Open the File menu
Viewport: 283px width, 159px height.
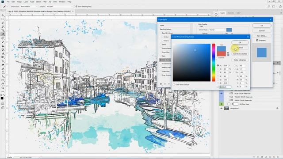(x=8, y=2)
